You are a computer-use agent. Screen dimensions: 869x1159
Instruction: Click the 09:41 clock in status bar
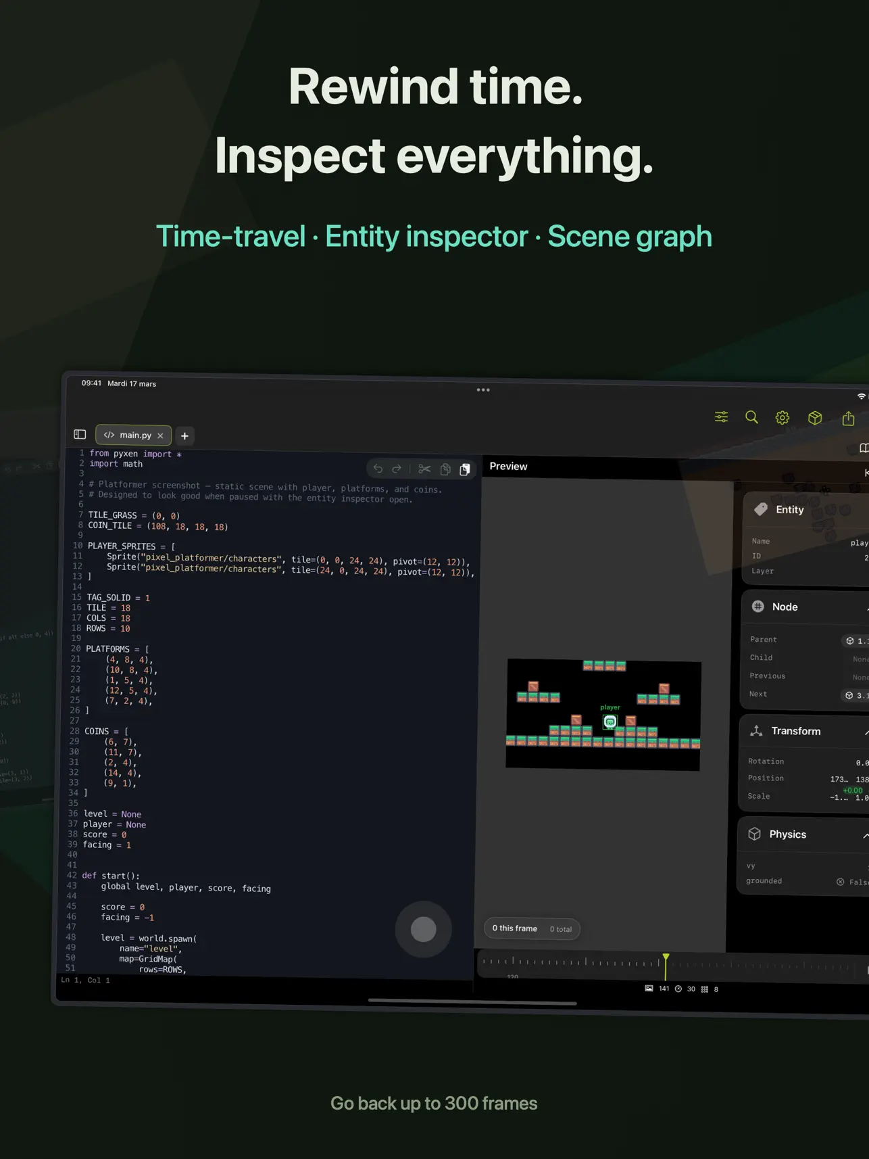tap(91, 383)
